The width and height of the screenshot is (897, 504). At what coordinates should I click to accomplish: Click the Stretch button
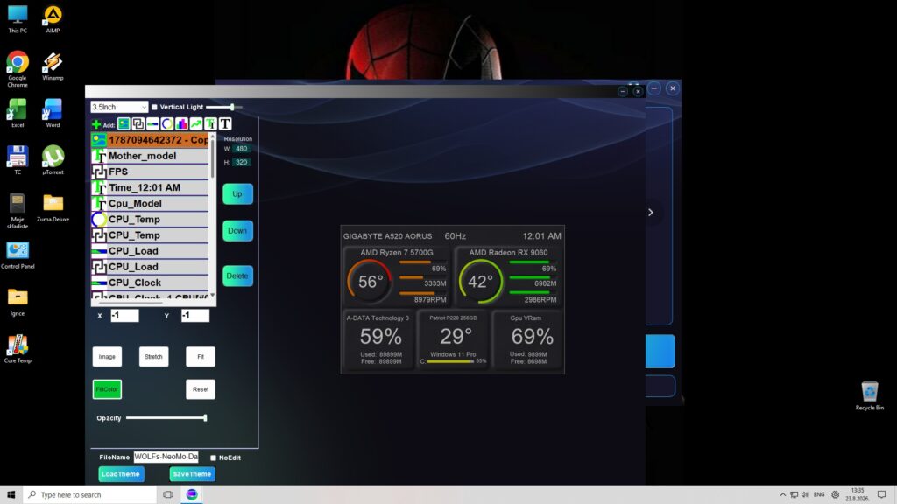(x=153, y=357)
